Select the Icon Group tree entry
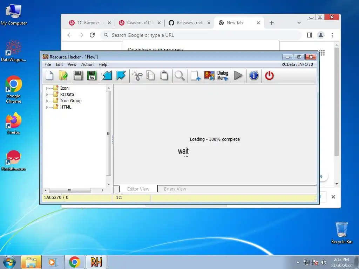Image resolution: width=359 pixels, height=269 pixels. click(71, 101)
